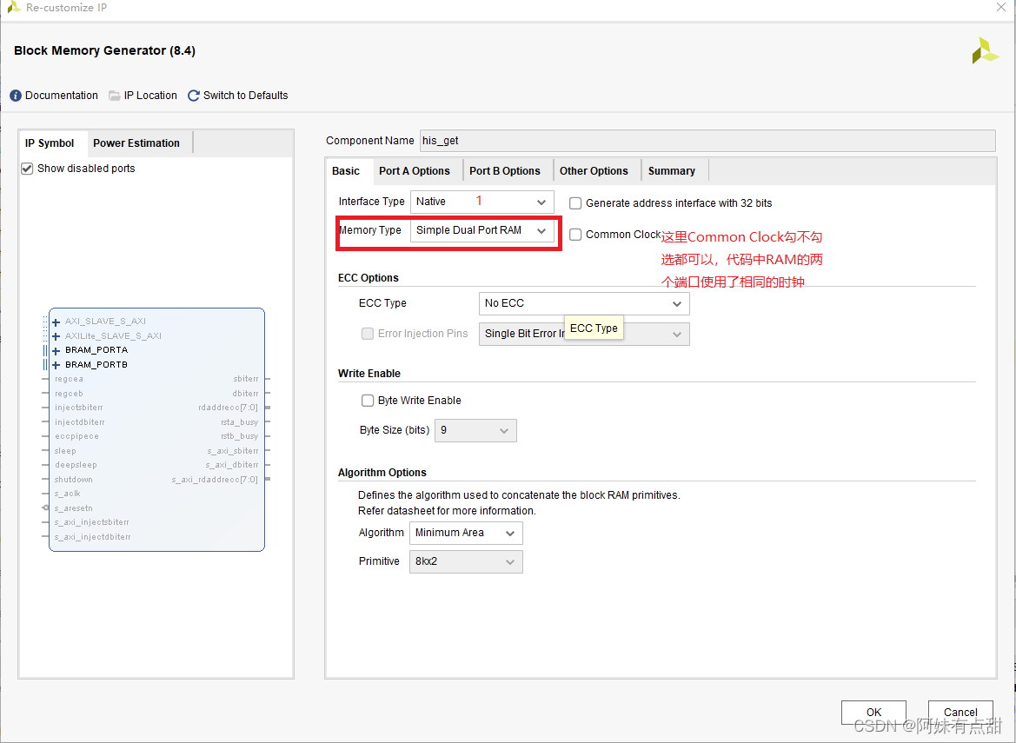Expand BRAM_PORTA interface plus icon
The width and height of the screenshot is (1016, 743).
pos(56,350)
